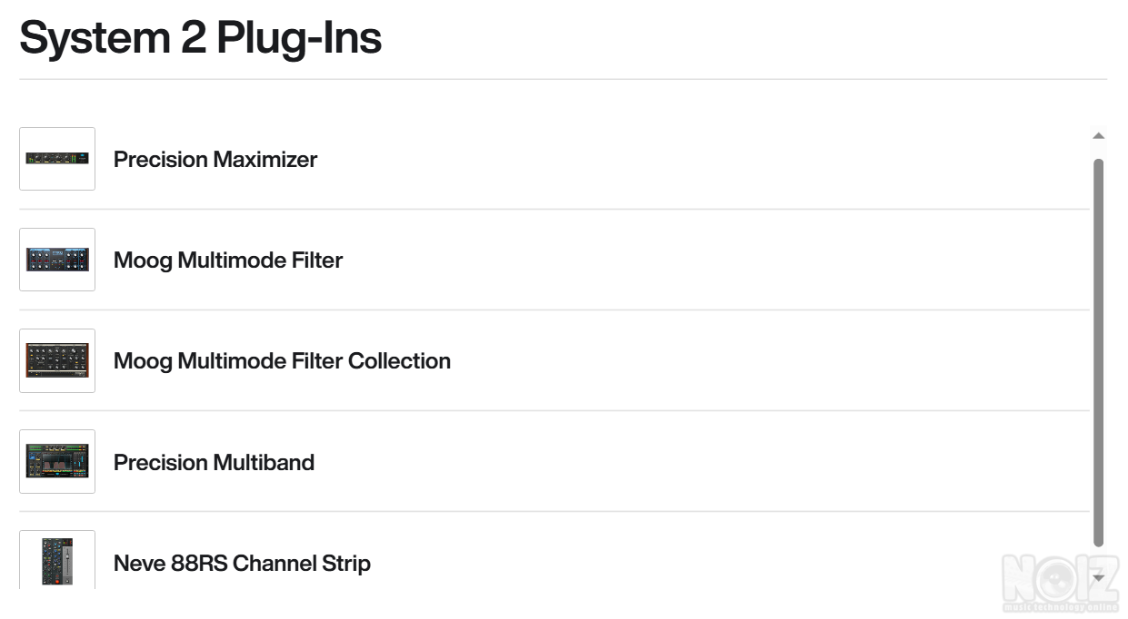Screen dimensions: 1128x619
Task: Click the NOIZ watermark logo
Action: coord(1060,581)
